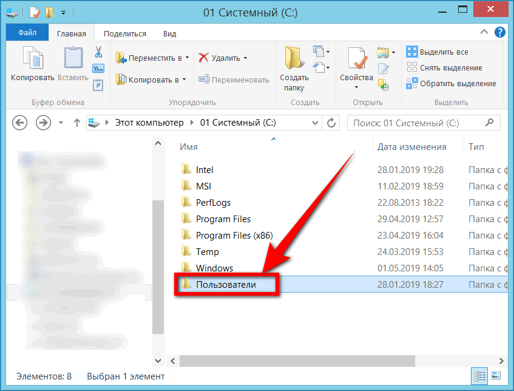514x391 pixels.
Task: Click the Back navigation arrow
Action: (x=19, y=123)
